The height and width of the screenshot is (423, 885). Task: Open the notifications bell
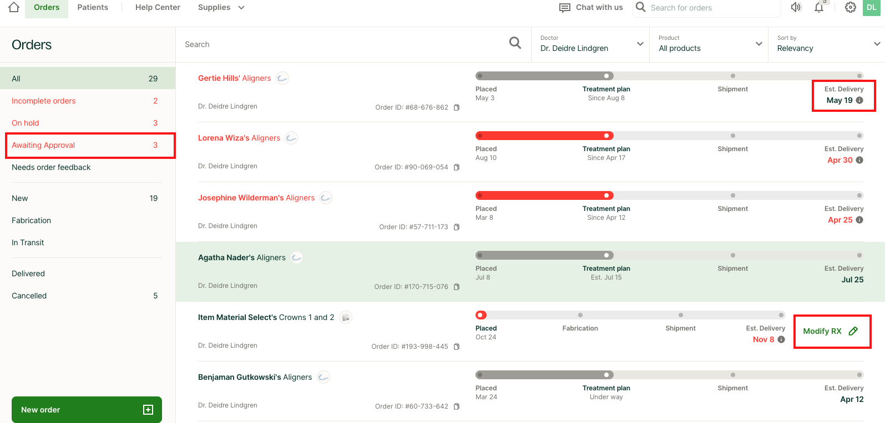click(819, 7)
